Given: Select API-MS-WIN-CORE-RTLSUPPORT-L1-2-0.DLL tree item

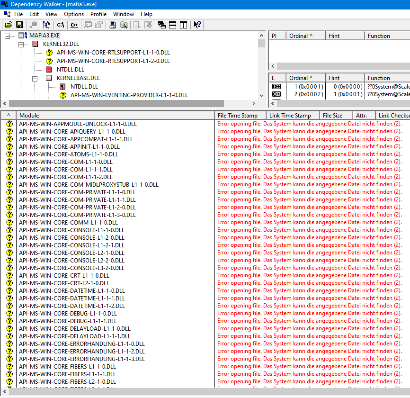Looking at the screenshot, I should [x=113, y=61].
